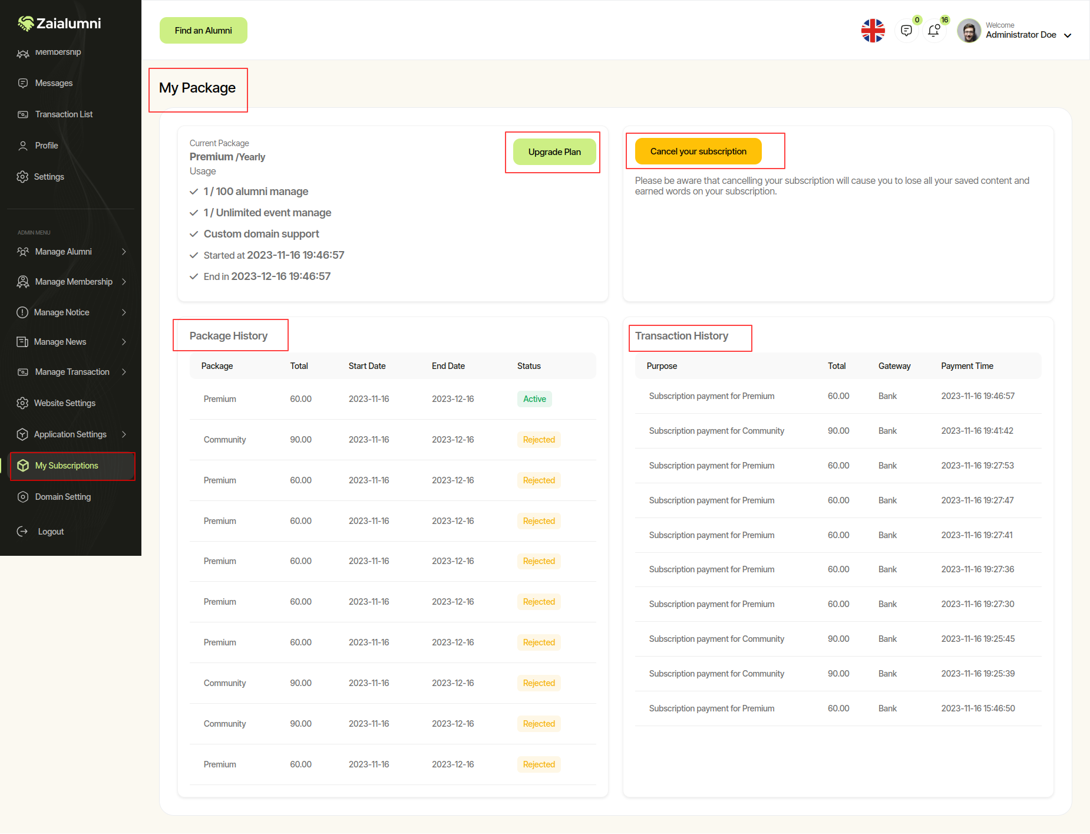This screenshot has height=834, width=1090.
Task: Click the Custom domain support line
Action: [261, 234]
